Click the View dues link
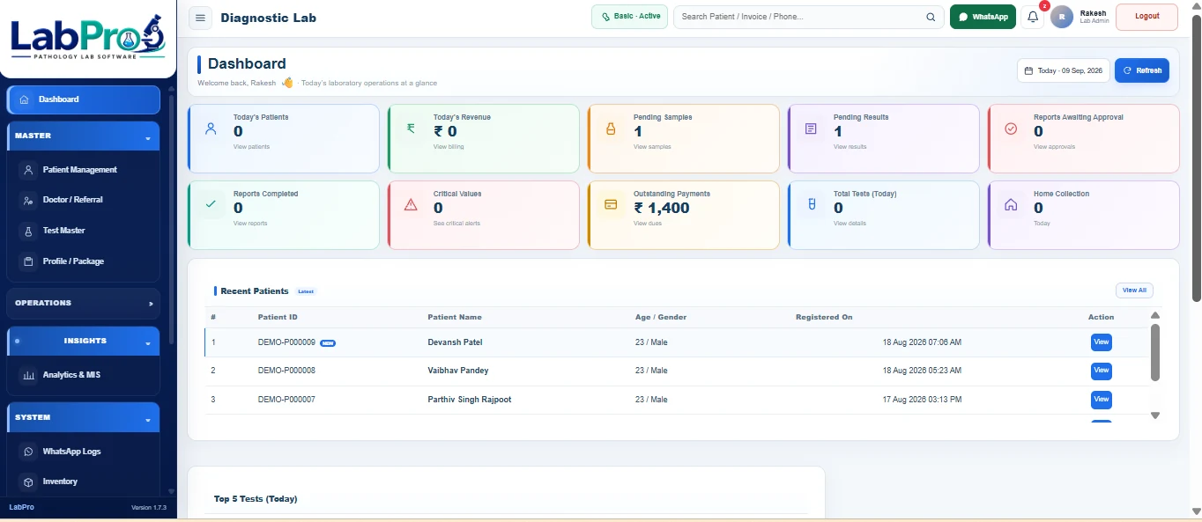The image size is (1202, 522). [x=648, y=224]
